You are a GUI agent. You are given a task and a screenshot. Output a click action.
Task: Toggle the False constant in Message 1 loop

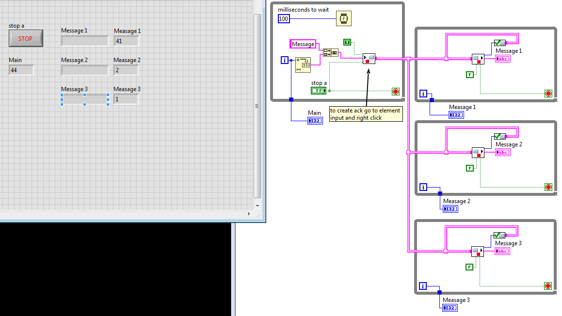click(469, 74)
